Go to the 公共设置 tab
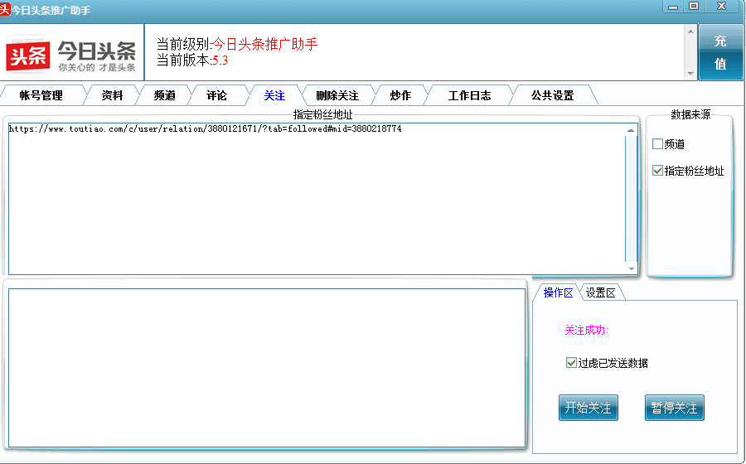Image resolution: width=746 pixels, height=464 pixels. pos(553,95)
